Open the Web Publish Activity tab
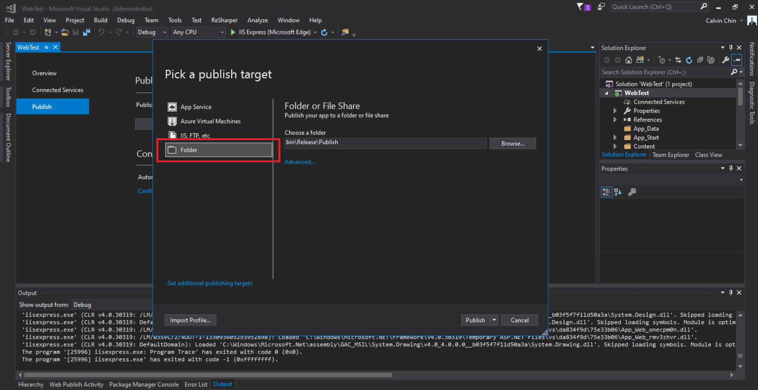Viewport: 758px width, 390px height. click(x=76, y=384)
